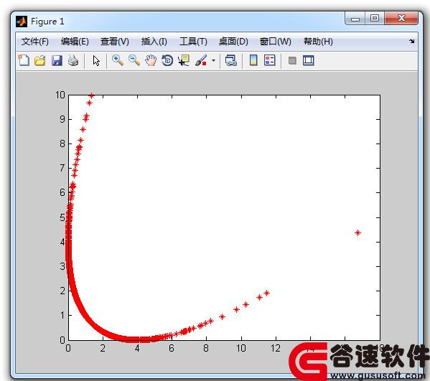This screenshot has width=430, height=381.
Task: Print the figure using printer icon
Action: tap(73, 60)
